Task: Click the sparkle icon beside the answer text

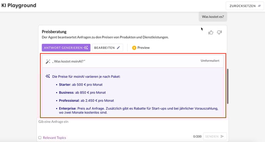Action: click(x=48, y=76)
